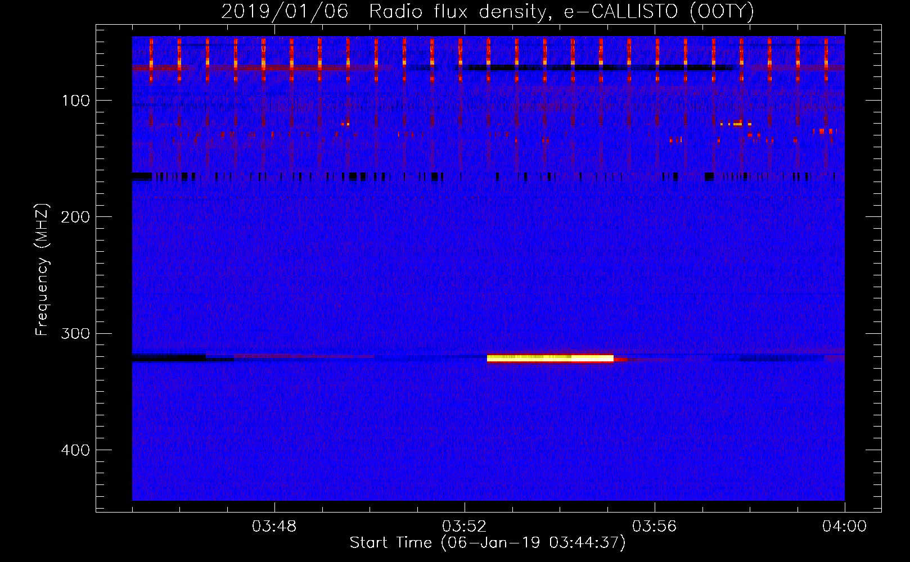Click the 200 frequency tick label
The height and width of the screenshot is (562, 910).
point(76,217)
